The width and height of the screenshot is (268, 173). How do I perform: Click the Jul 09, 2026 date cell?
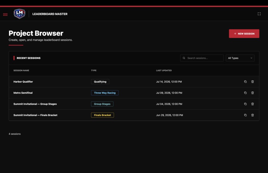(169, 93)
